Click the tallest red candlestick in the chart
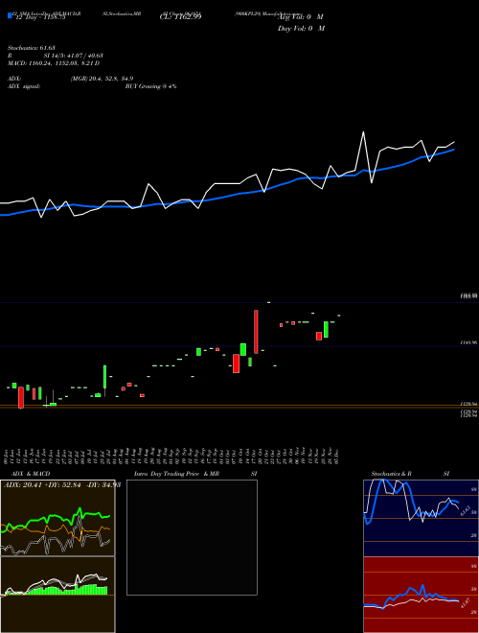479x633 pixels. [x=256, y=332]
